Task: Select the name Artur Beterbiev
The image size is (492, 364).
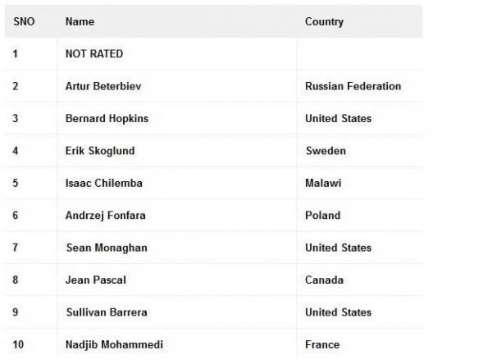Action: 103,86
